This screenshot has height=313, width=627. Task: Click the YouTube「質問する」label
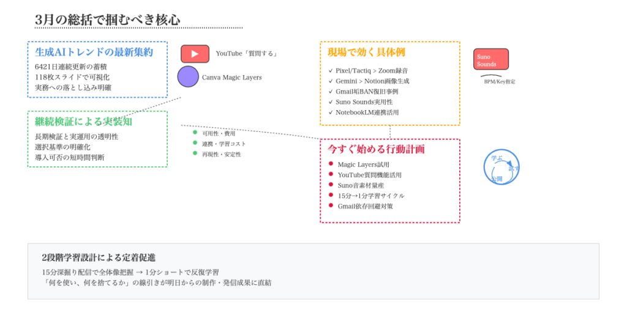(x=247, y=54)
